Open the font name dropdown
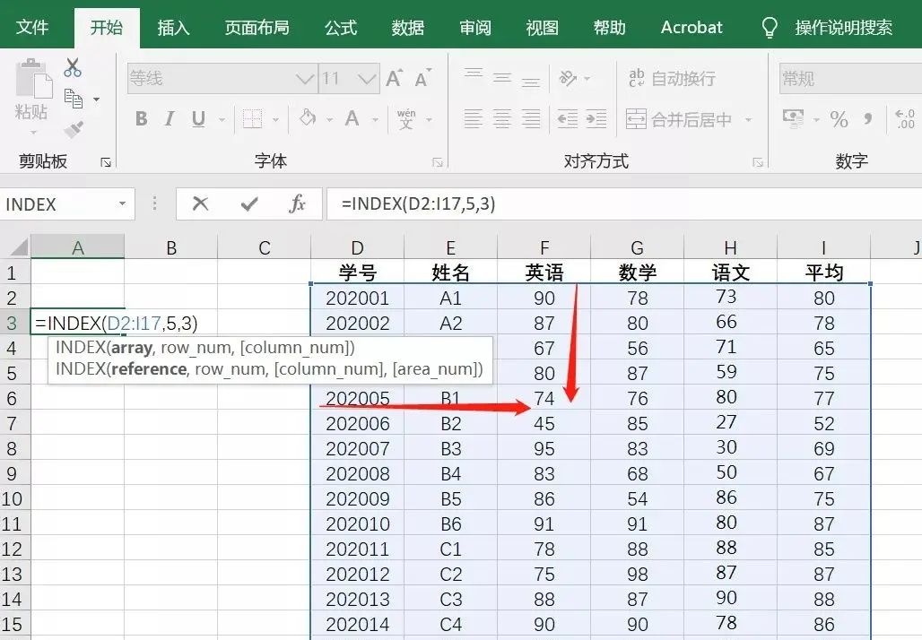The height and width of the screenshot is (640, 922). click(305, 78)
